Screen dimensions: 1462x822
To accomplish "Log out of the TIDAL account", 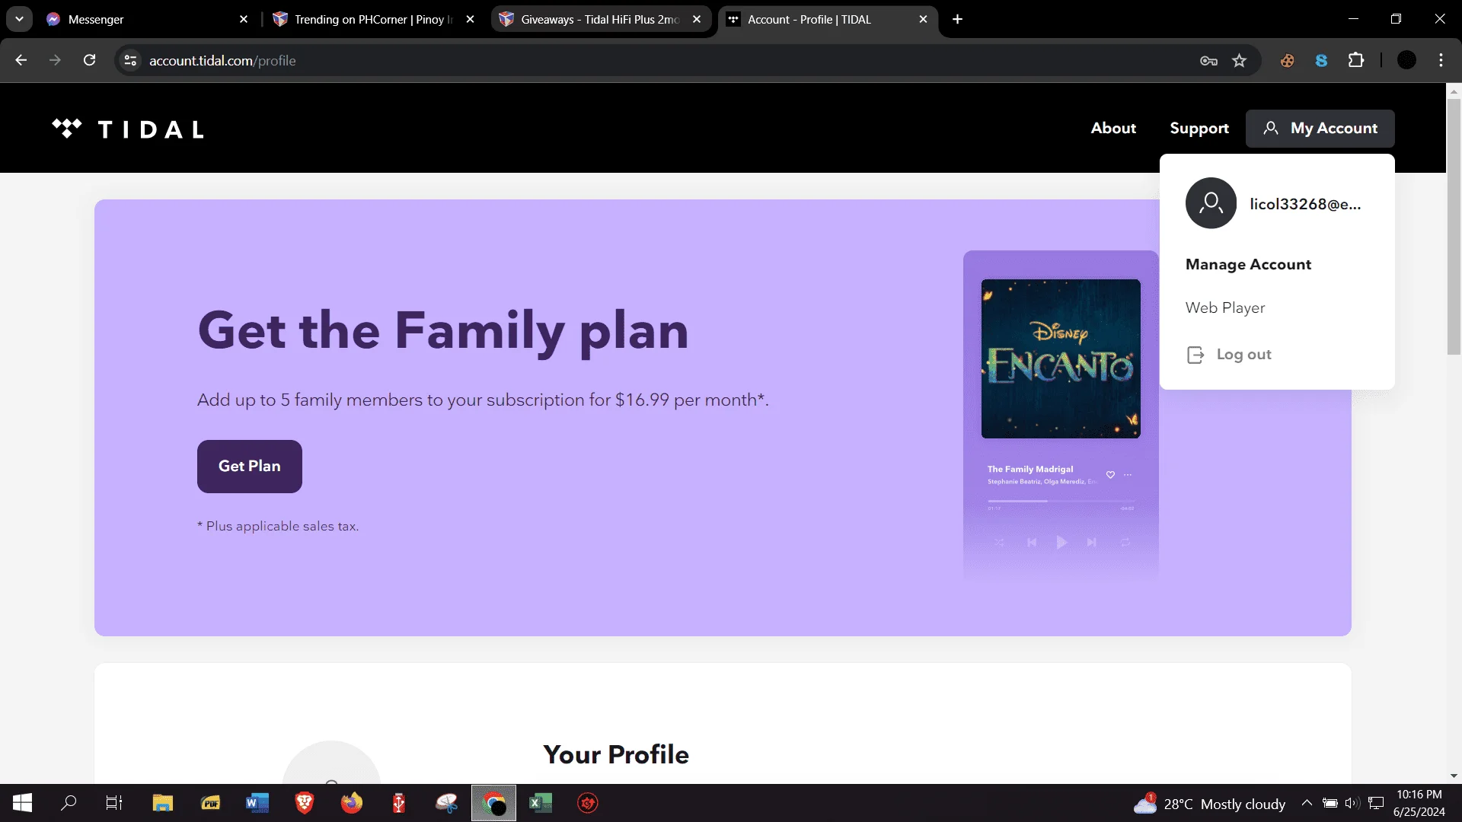I will [1243, 354].
